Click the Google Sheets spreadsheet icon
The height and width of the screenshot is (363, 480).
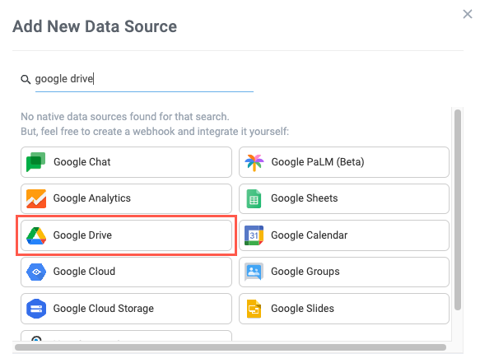[254, 198]
